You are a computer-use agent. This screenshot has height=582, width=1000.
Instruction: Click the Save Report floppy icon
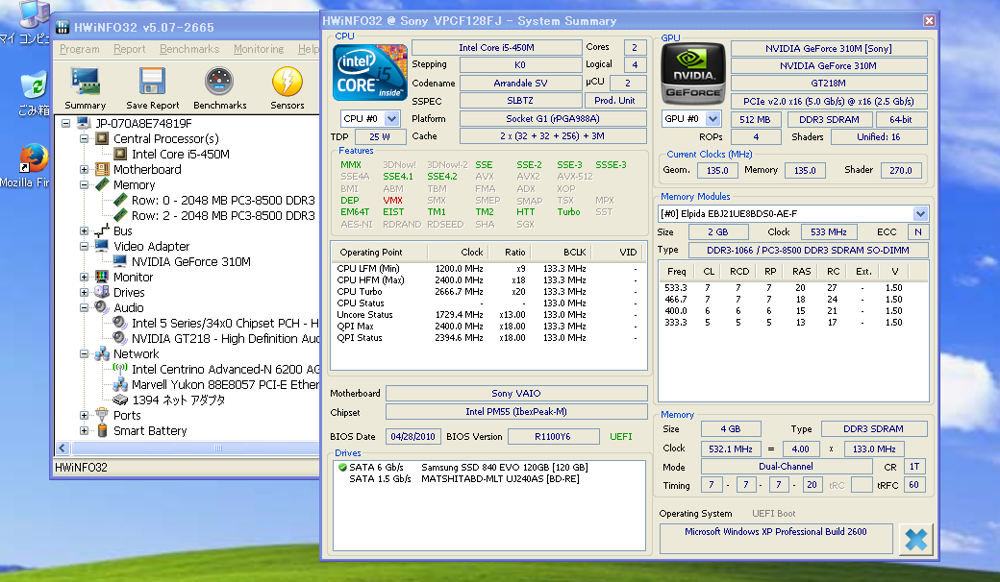[x=153, y=83]
